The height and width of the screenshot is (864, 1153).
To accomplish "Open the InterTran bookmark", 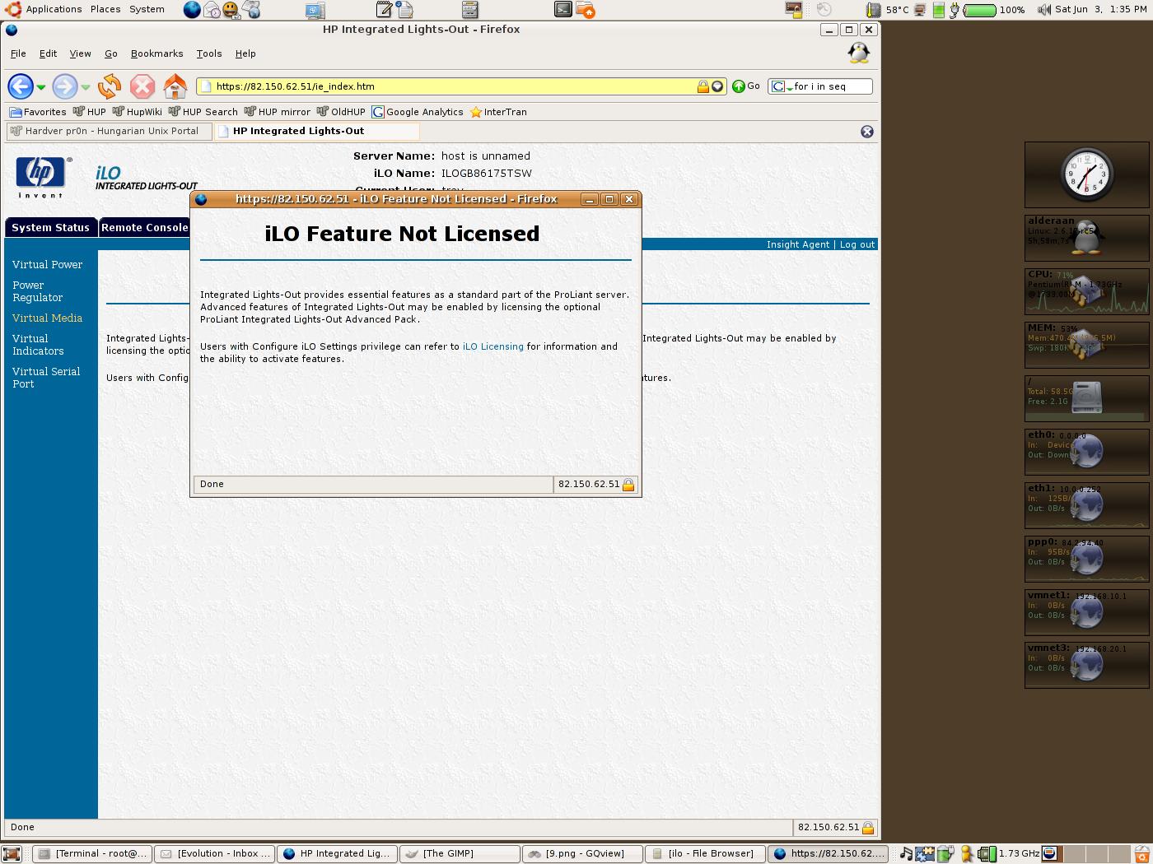I will click(x=498, y=112).
